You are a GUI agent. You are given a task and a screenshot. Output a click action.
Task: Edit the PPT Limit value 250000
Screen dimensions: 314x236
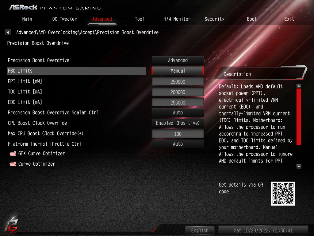click(178, 82)
